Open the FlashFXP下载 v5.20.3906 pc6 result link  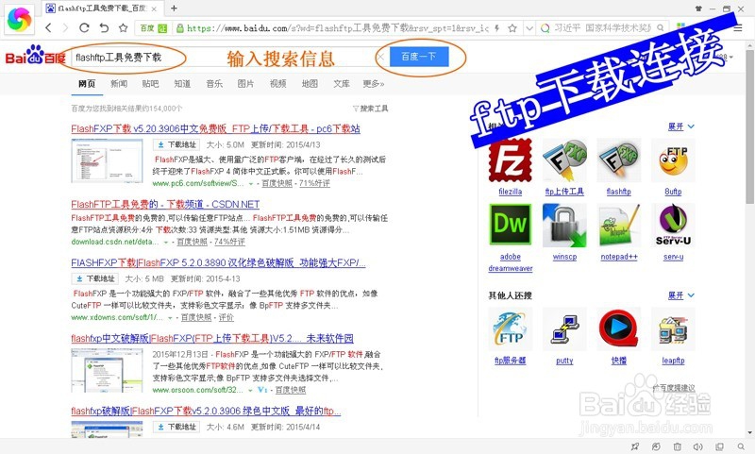click(215, 128)
